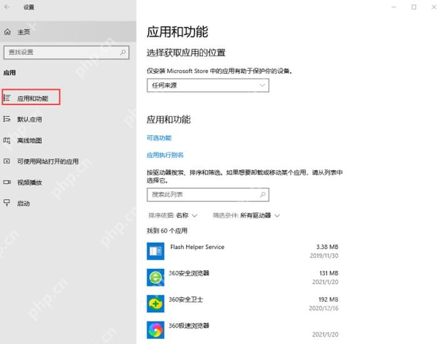438x344 pixels.
Task: Click the 360安全卫士 app icon
Action: point(155,303)
